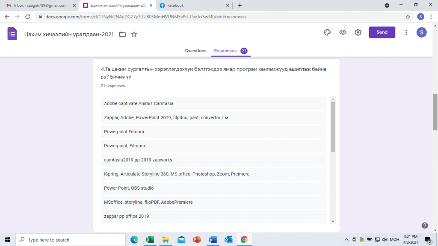The width and height of the screenshot is (438, 246).
Task: Click the Windows taskbar search box
Action: click(x=71, y=240)
